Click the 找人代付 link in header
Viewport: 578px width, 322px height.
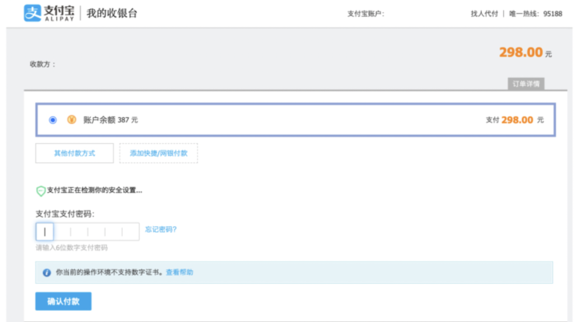[x=484, y=13]
